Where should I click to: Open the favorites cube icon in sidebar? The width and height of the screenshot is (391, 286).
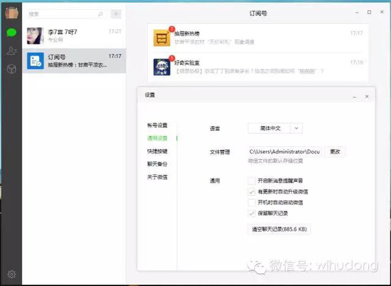tap(12, 69)
